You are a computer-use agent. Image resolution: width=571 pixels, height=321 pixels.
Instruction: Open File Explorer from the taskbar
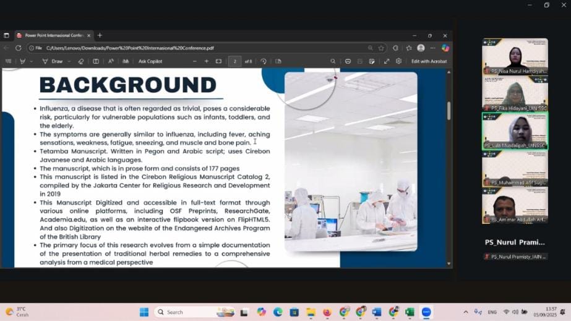[x=311, y=312]
